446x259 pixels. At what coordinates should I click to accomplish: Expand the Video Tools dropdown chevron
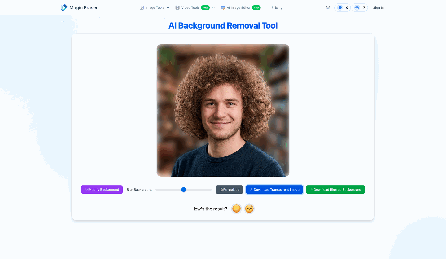click(213, 8)
